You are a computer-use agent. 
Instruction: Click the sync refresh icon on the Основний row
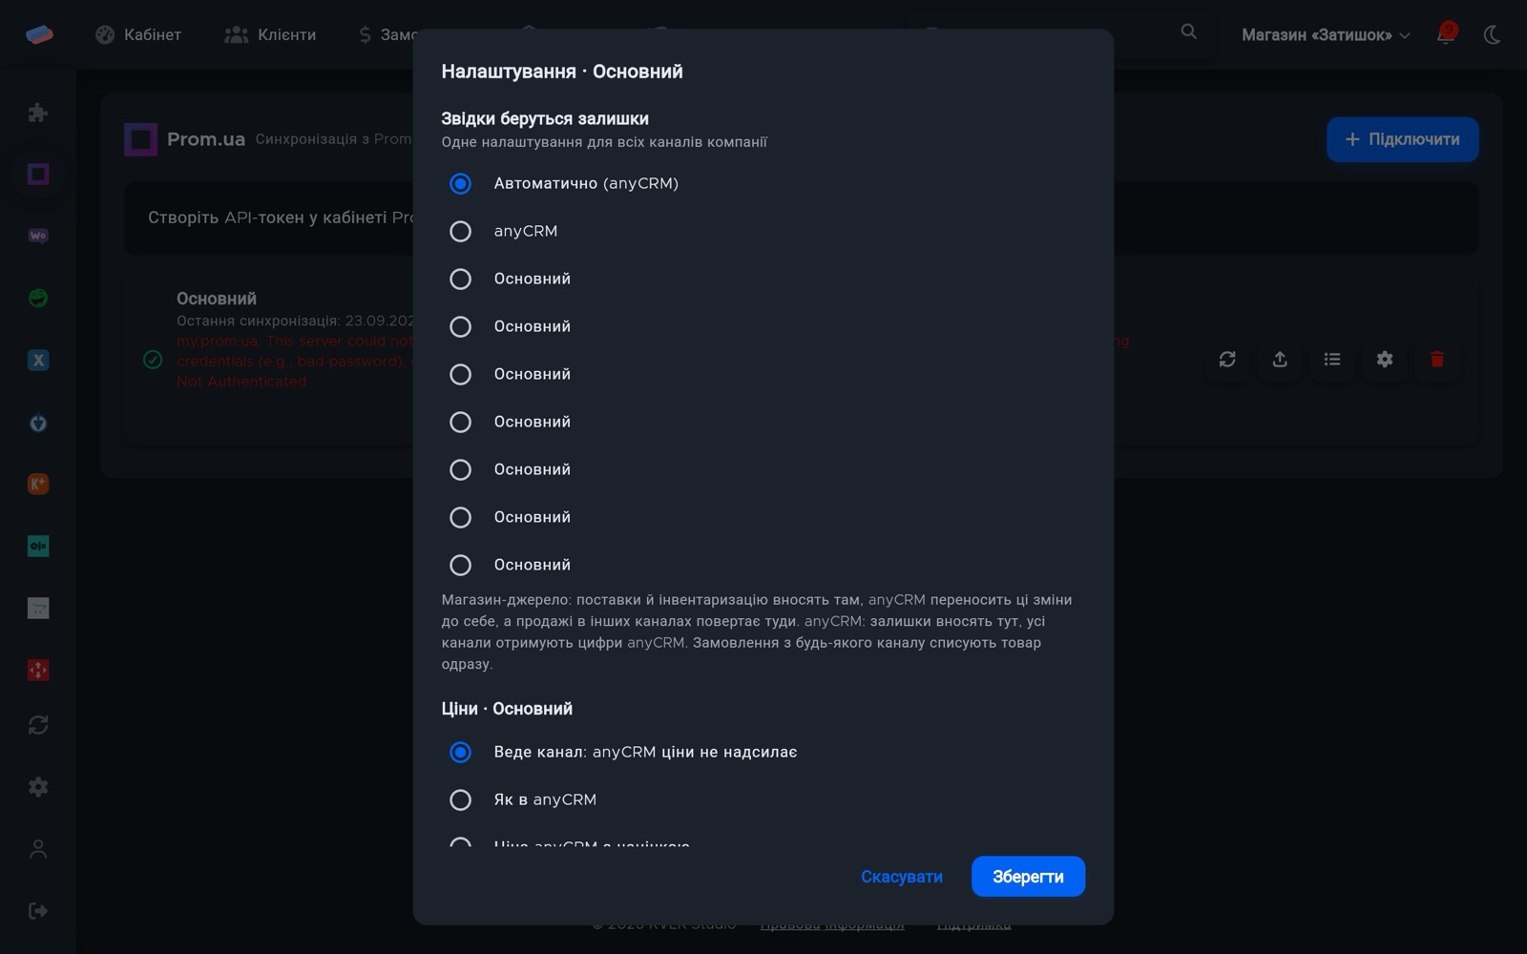(1227, 359)
